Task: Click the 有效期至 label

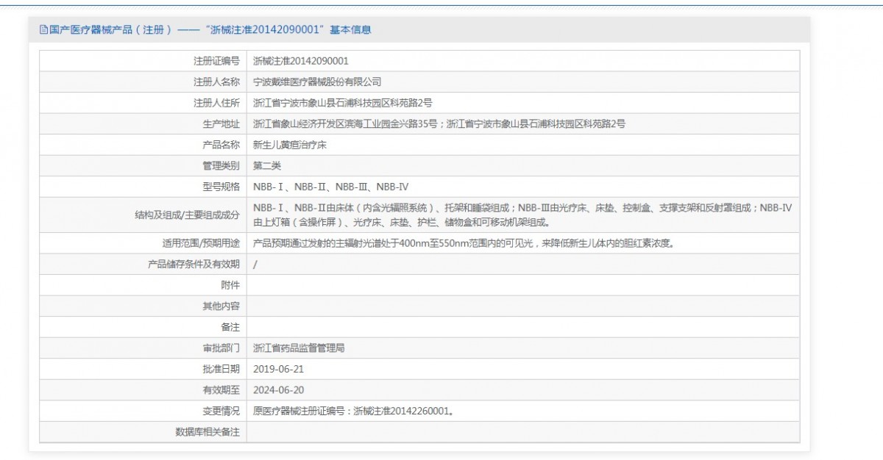Action: tap(221, 389)
